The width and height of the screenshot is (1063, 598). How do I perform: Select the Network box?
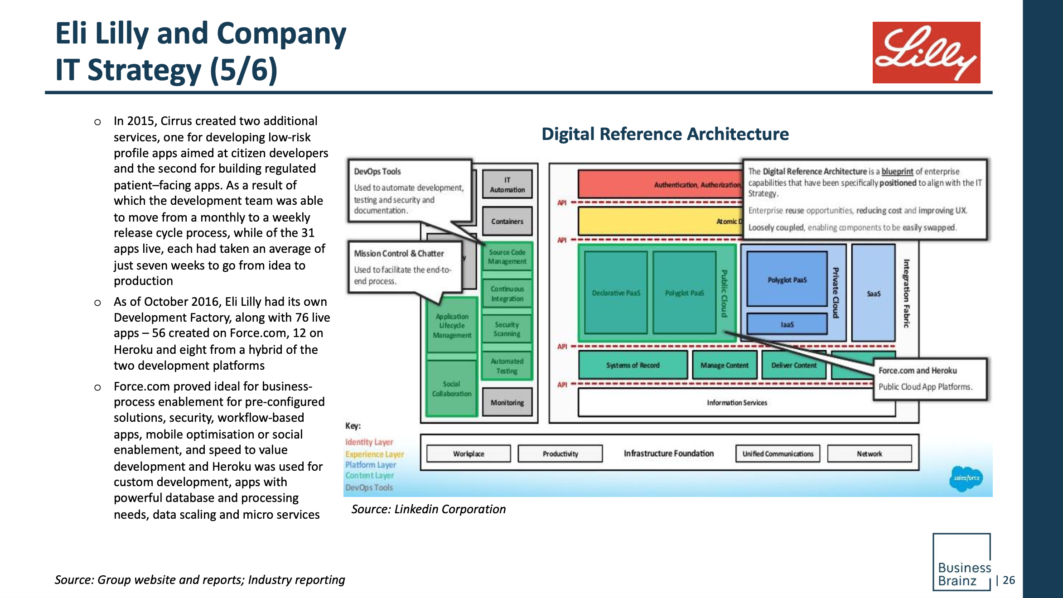[x=870, y=453]
